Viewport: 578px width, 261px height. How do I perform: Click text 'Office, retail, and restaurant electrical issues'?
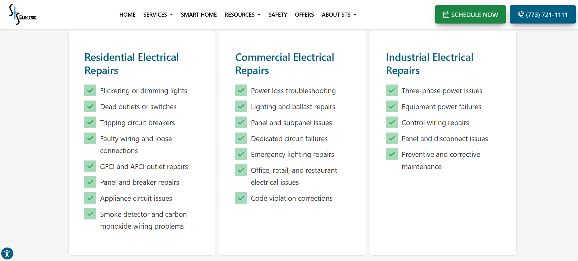coord(294,176)
